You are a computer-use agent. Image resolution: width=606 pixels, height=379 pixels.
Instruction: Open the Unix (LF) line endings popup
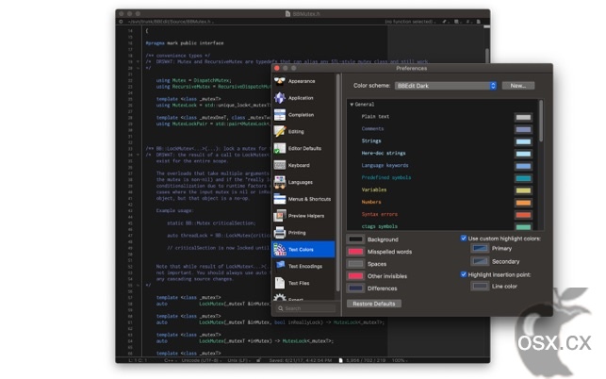[238, 360]
